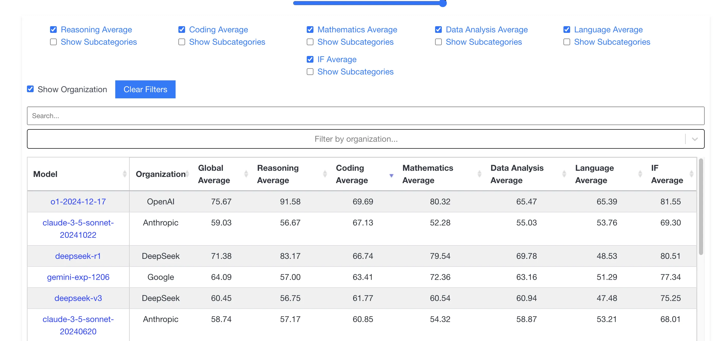The image size is (728, 341).
Task: Uncheck Coding Average checkbox
Action: 182,30
